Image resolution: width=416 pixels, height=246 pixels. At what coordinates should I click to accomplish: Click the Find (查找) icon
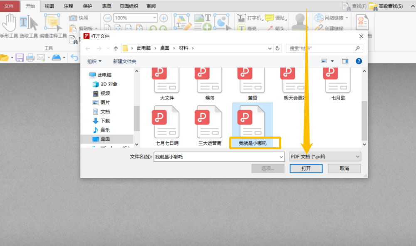[346, 6]
